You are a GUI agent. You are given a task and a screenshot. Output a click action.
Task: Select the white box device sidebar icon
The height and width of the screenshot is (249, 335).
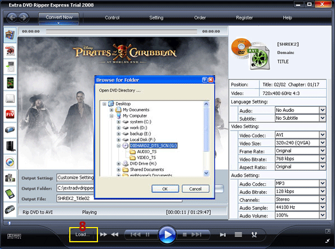(10, 98)
